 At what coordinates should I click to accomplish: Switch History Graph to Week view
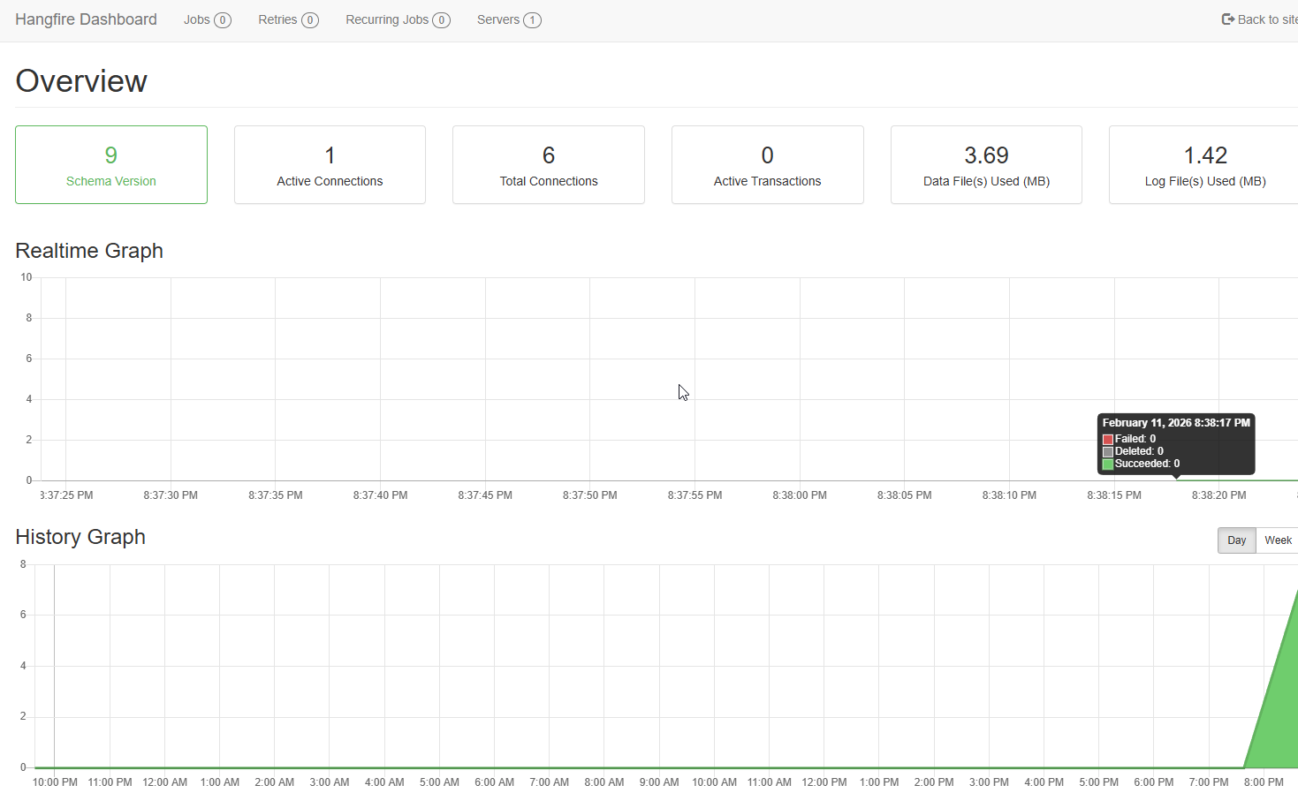(x=1278, y=540)
